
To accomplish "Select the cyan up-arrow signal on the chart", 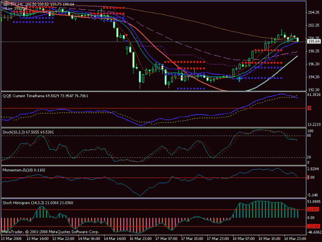I will 239,79.
